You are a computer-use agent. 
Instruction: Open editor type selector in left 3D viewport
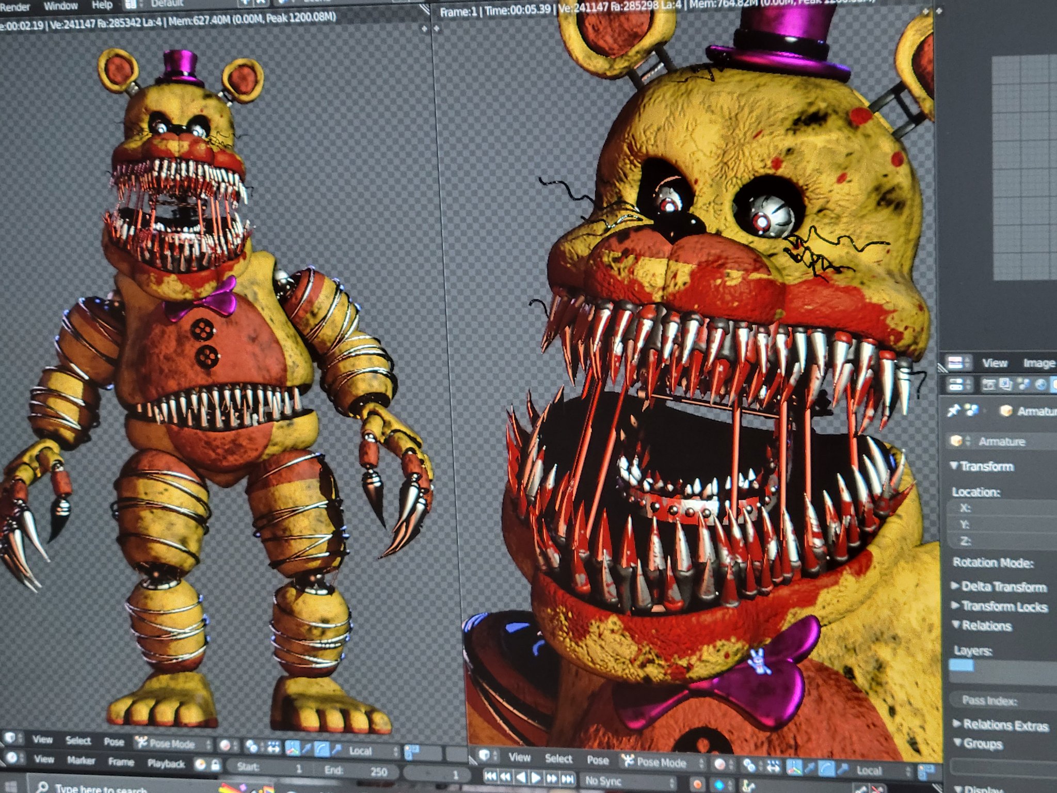13,738
